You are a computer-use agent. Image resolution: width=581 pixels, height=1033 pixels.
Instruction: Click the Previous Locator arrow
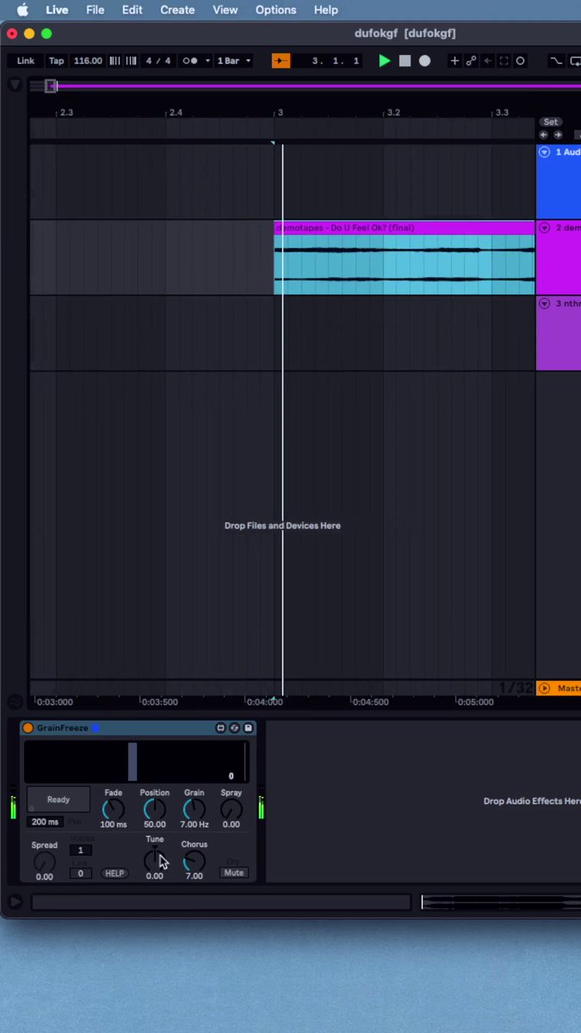pyautogui.click(x=543, y=135)
